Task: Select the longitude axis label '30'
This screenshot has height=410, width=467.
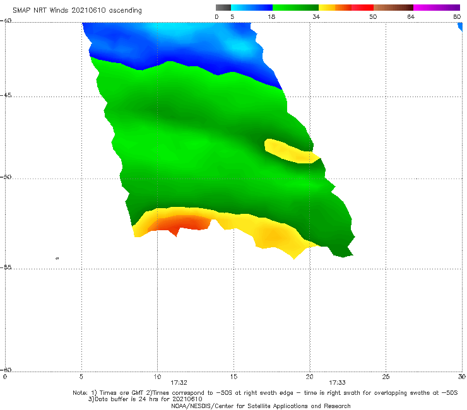Action: pos(462,377)
